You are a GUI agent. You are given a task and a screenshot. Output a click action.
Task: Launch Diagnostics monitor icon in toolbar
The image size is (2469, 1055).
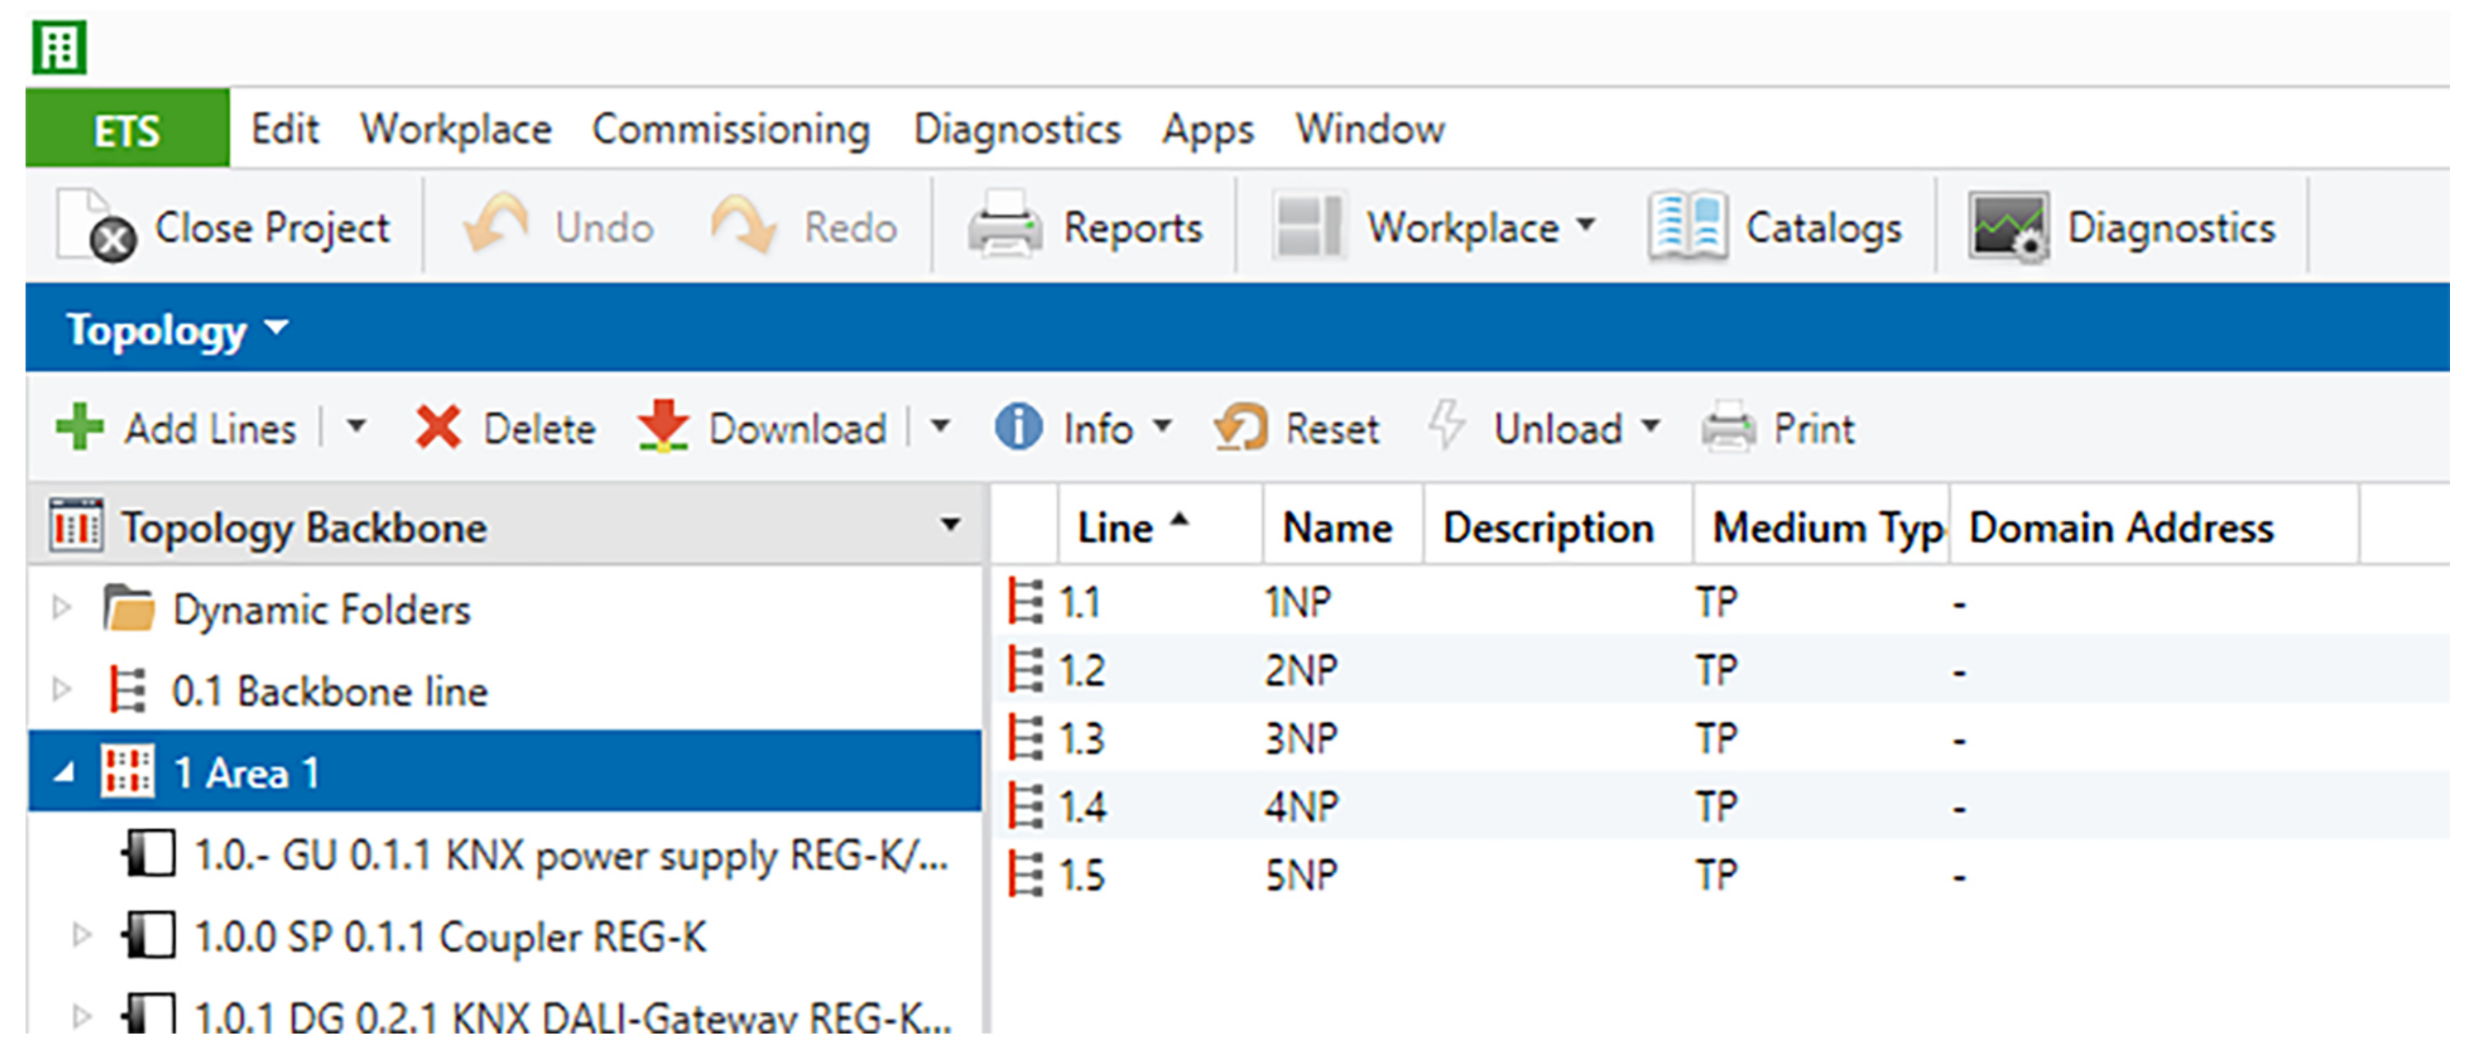pos(2009,227)
